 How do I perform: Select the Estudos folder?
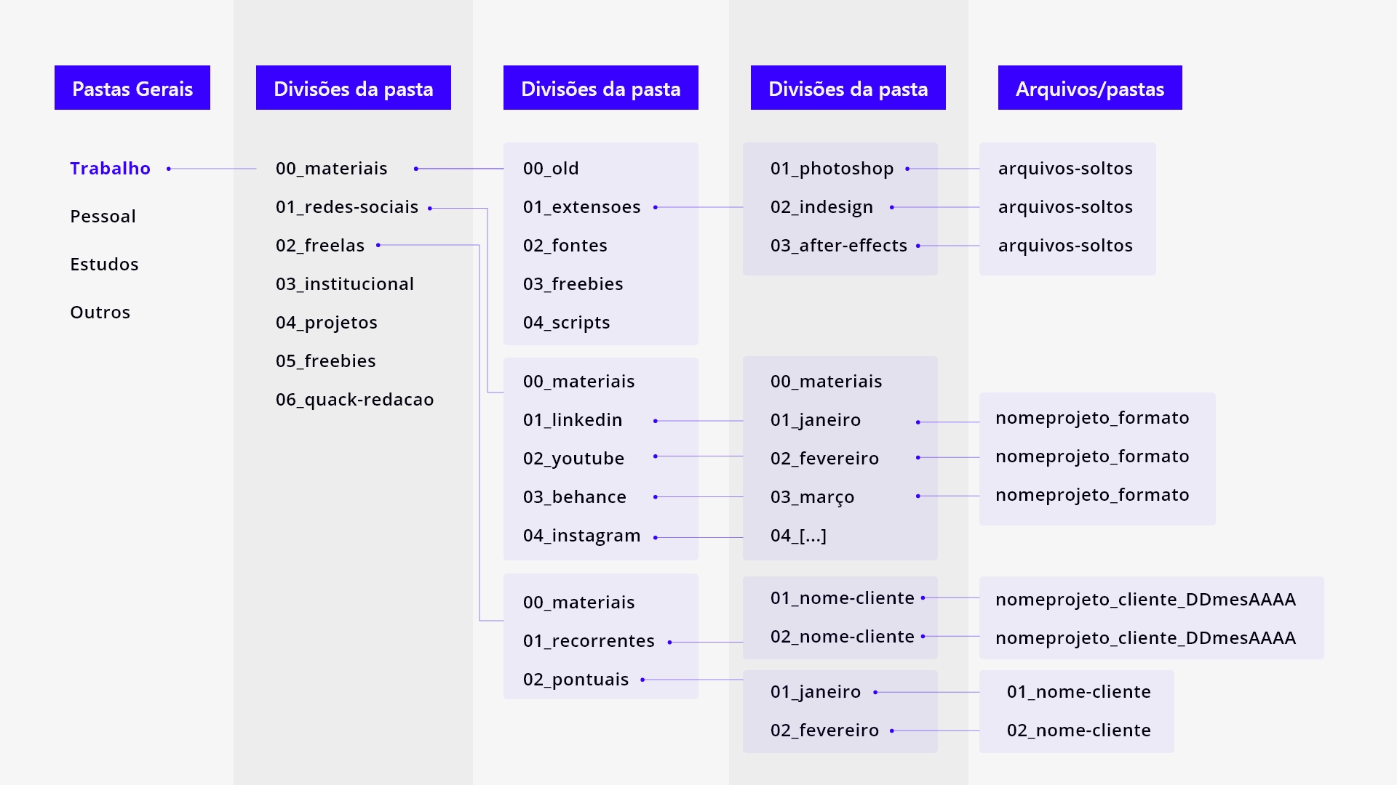click(104, 265)
